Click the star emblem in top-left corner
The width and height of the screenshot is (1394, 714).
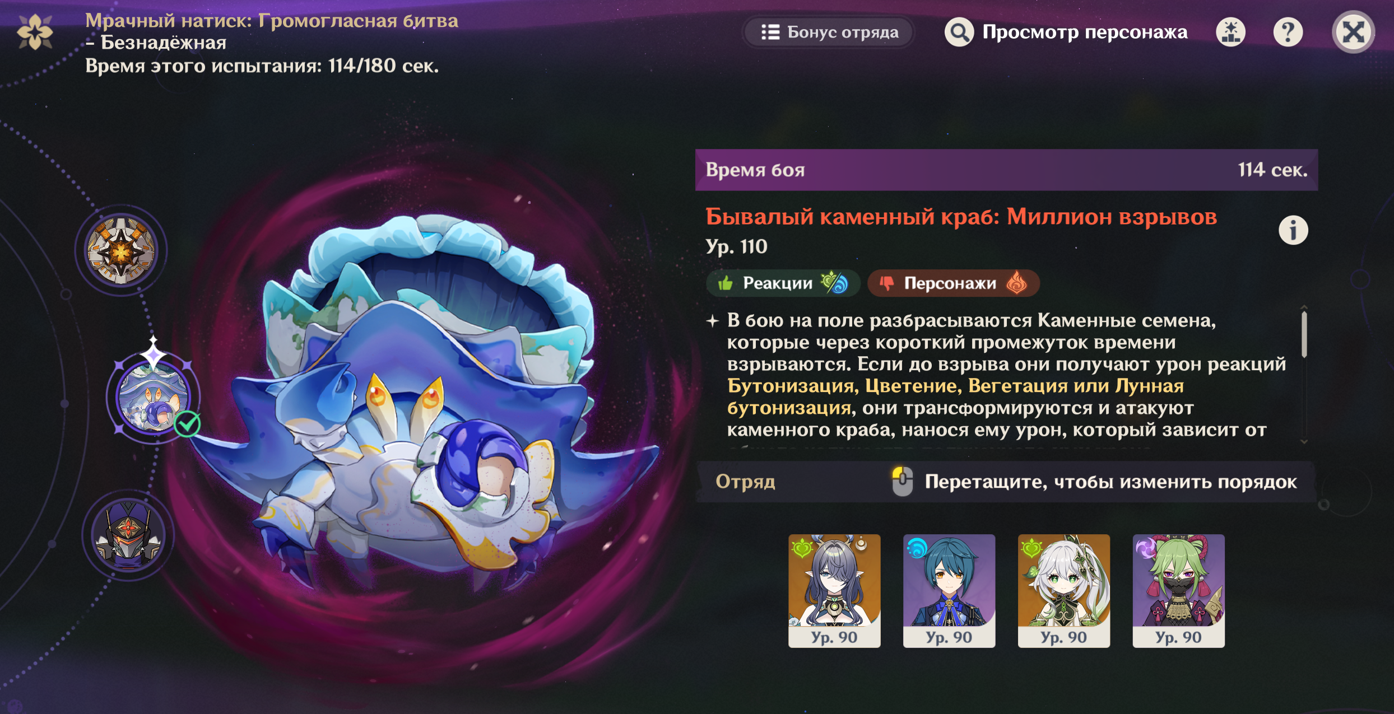tap(35, 32)
